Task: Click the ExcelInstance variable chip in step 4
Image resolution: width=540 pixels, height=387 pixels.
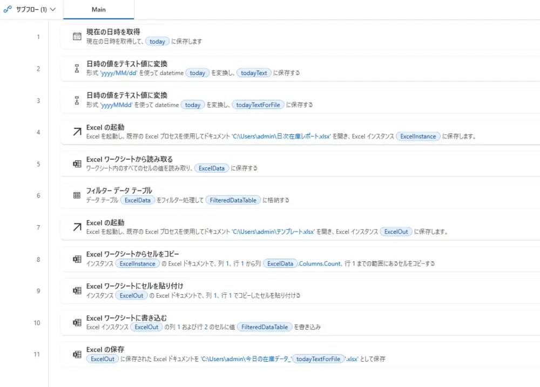Action: point(418,137)
